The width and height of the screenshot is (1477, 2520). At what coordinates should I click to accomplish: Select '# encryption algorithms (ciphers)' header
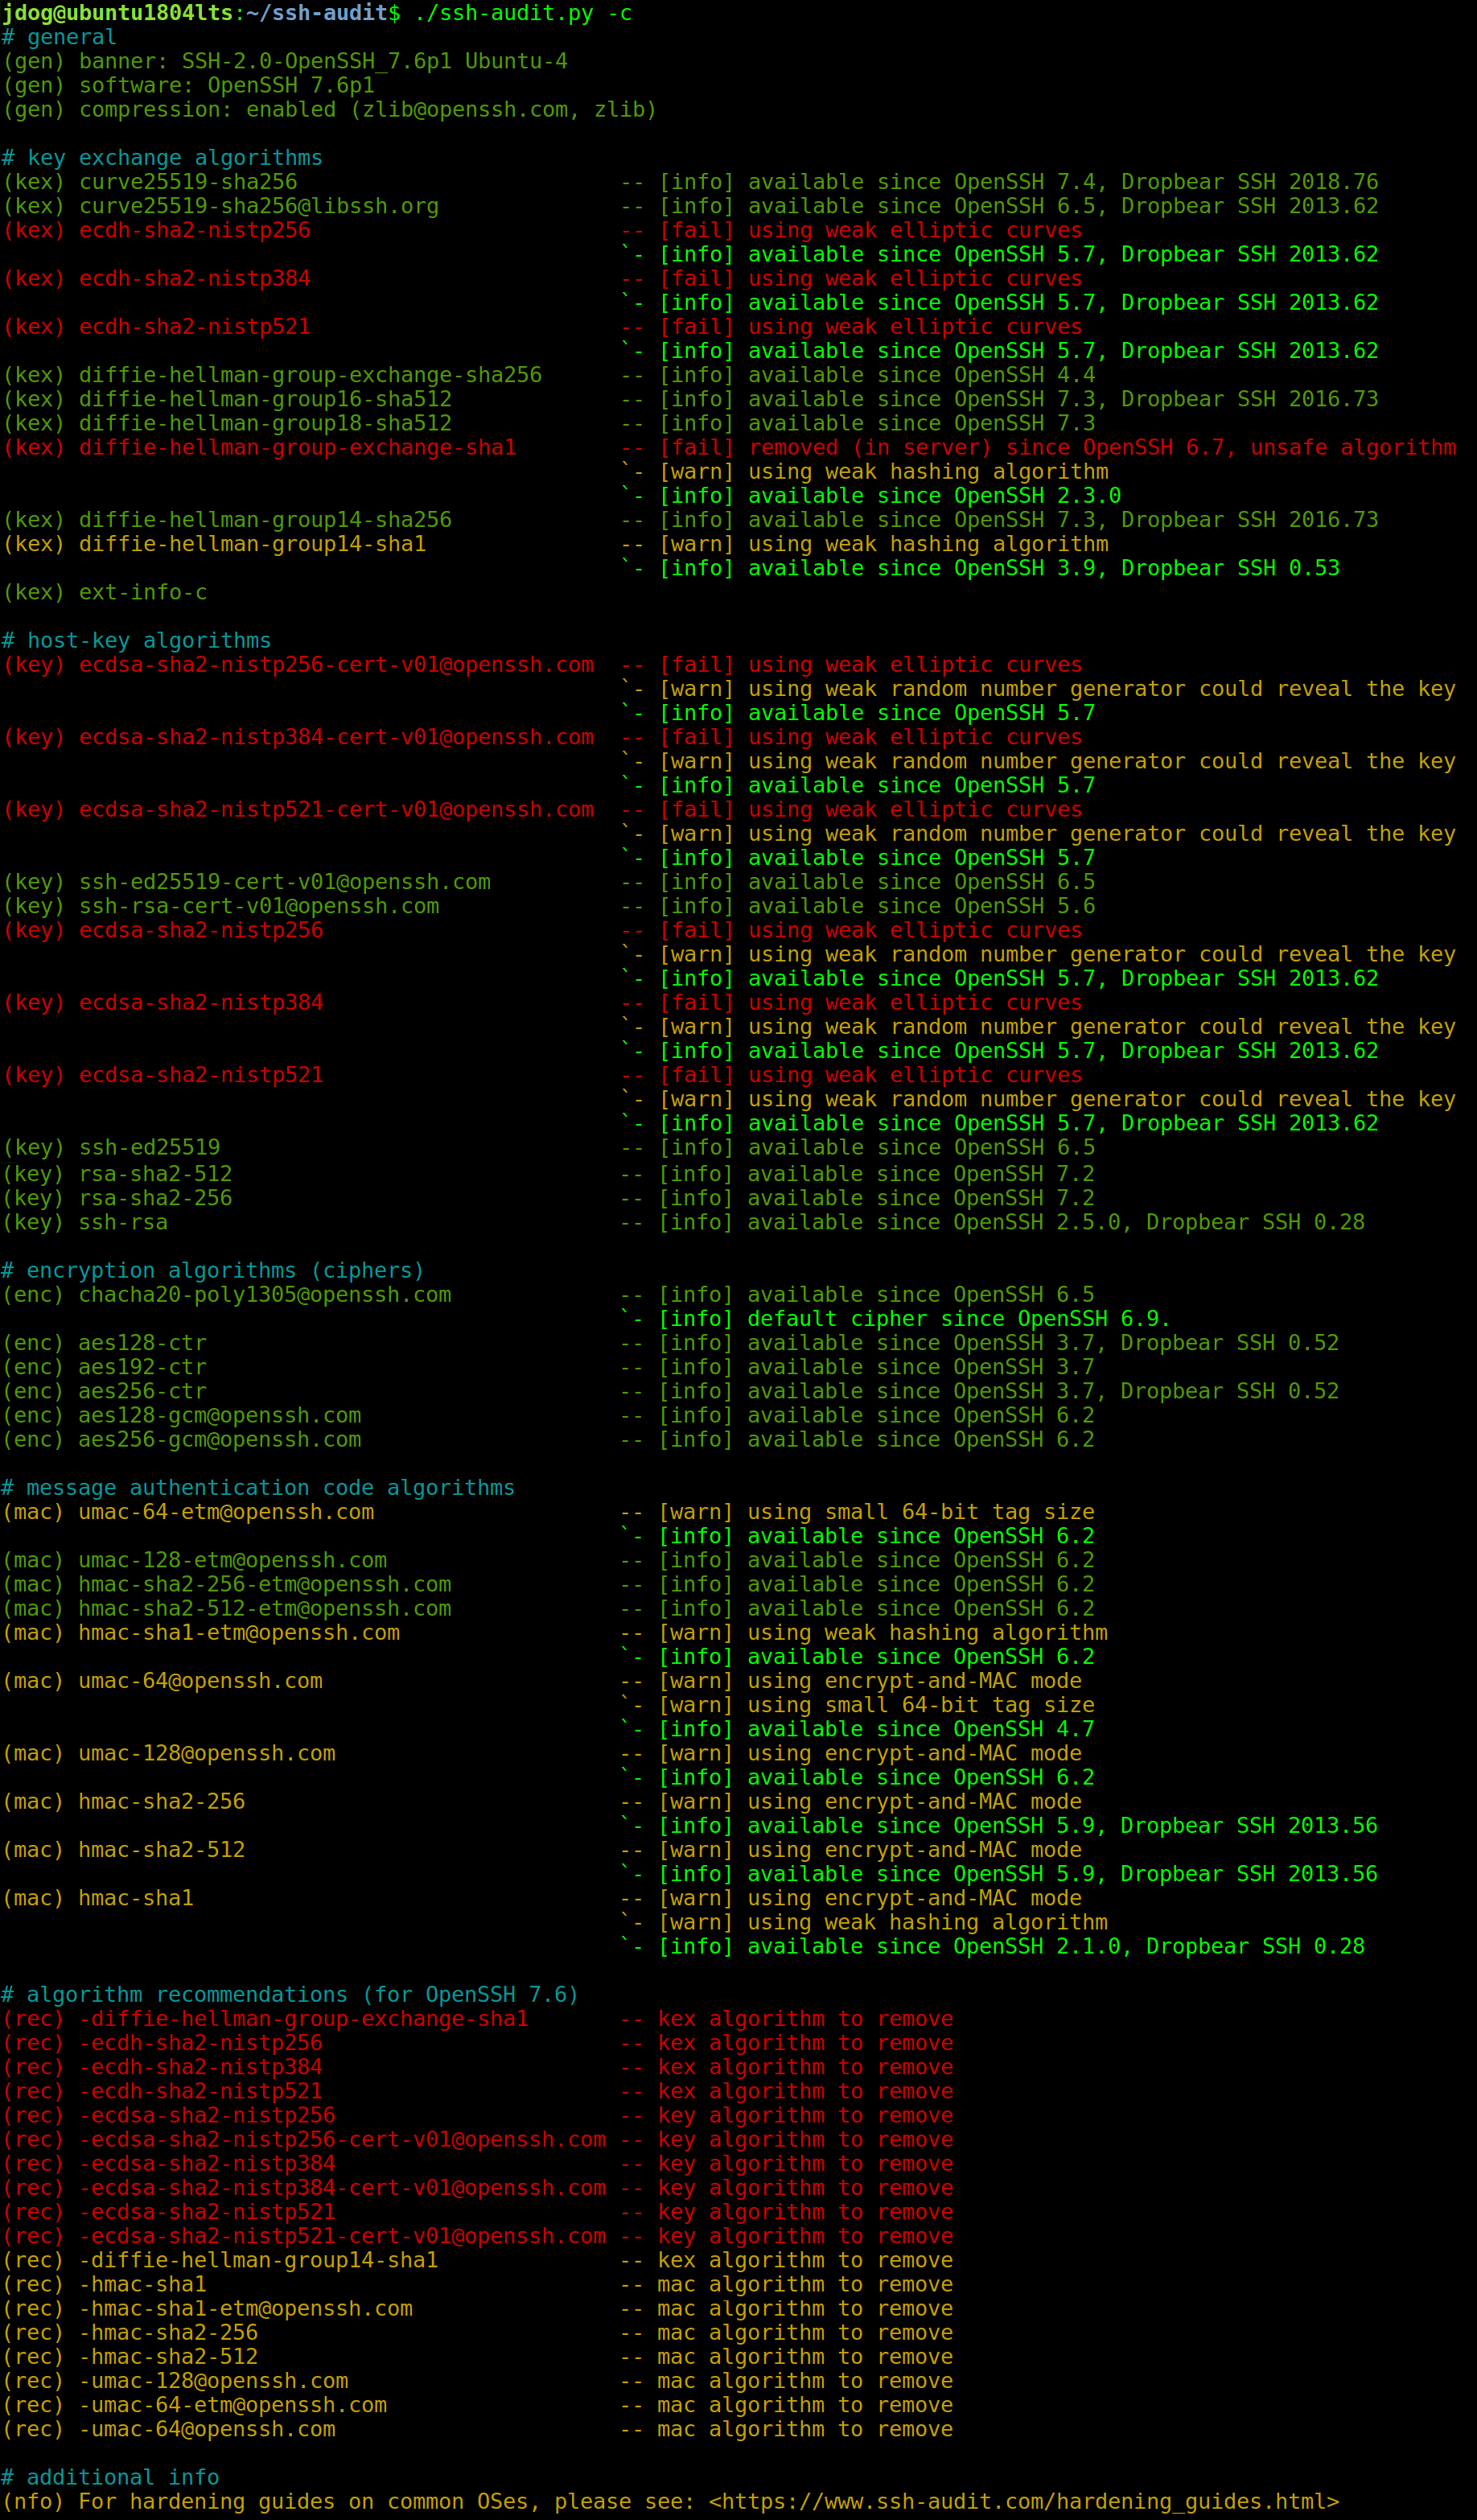[213, 1270]
